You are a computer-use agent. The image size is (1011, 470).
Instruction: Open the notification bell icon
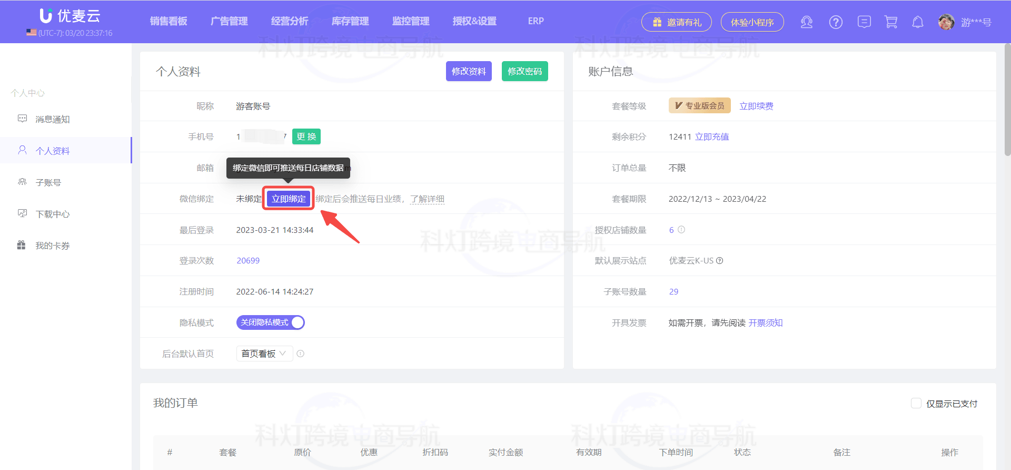pyautogui.click(x=918, y=22)
